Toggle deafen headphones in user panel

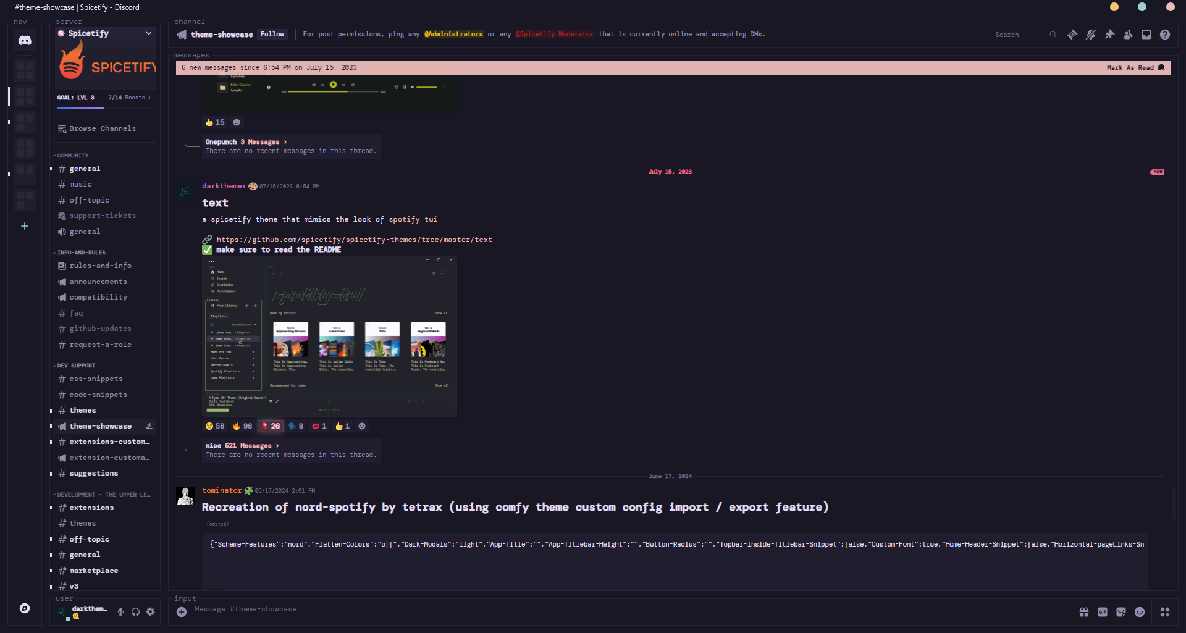pyautogui.click(x=136, y=612)
